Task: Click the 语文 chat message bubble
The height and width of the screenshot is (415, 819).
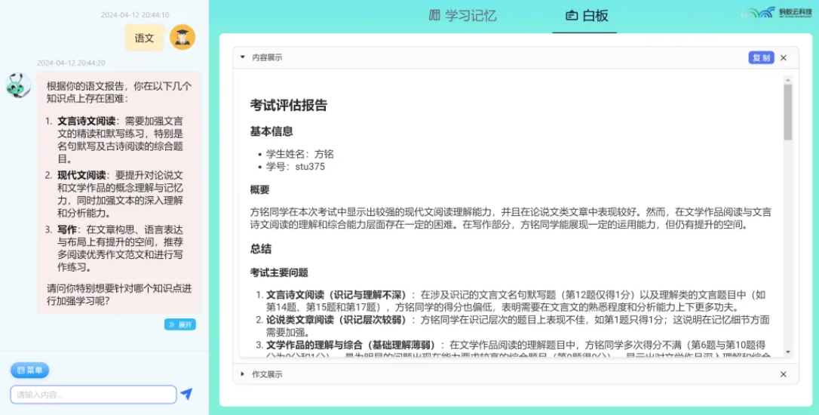Action: point(144,38)
